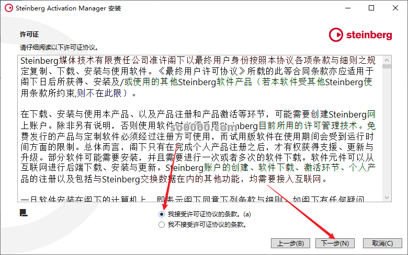Select 我接受许可证协议的条款 radio button
408x255 pixels.
(162, 214)
